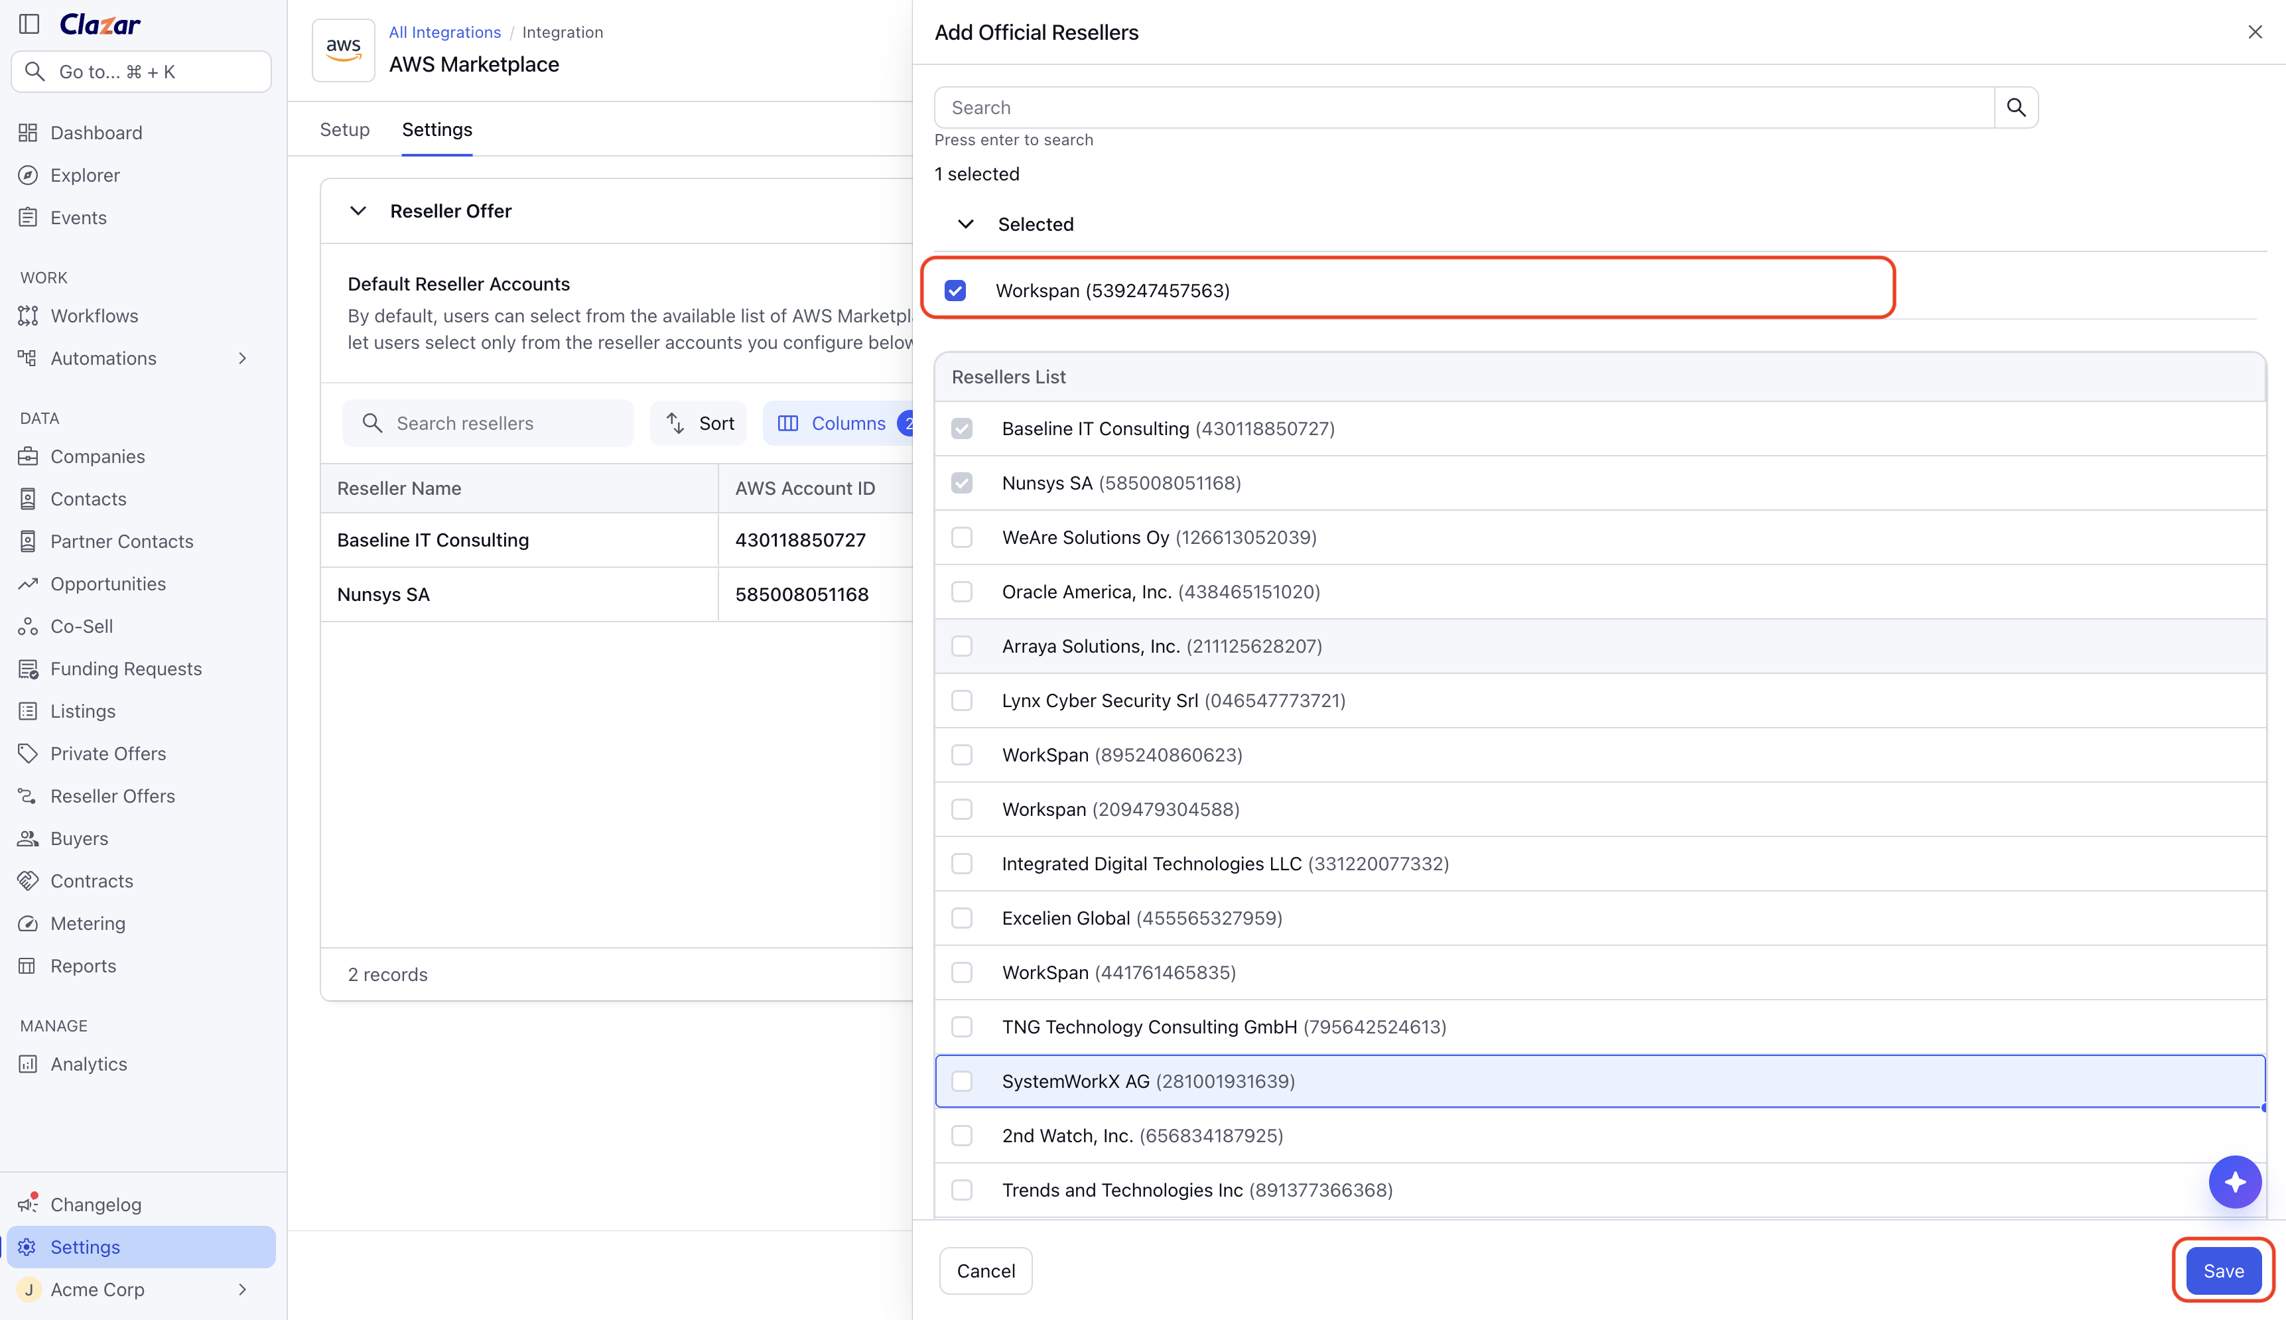2286x1320 pixels.
Task: Save the selected resellers
Action: [x=2224, y=1271]
